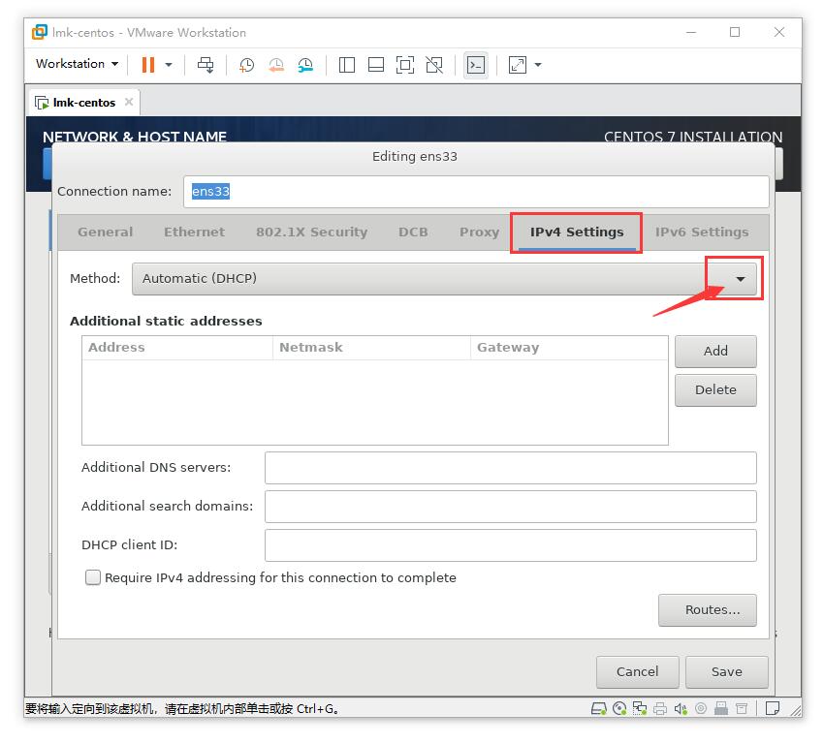Click the printer status icon
The image size is (824, 744).
pyautogui.click(x=660, y=709)
